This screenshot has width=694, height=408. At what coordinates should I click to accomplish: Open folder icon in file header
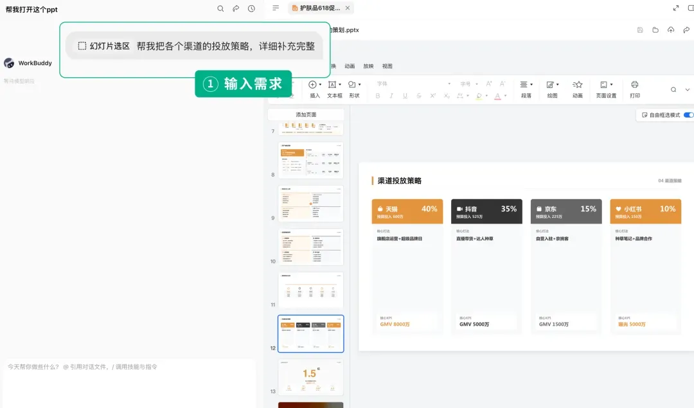655,30
